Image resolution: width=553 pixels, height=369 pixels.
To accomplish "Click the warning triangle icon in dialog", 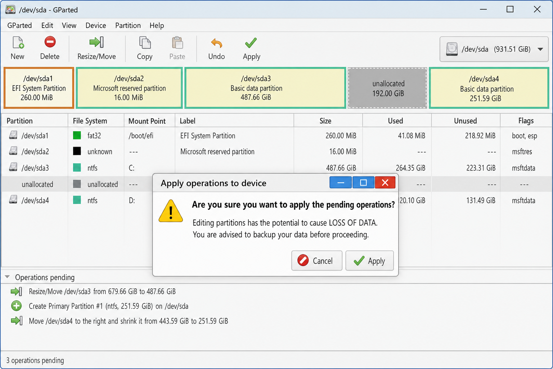I will (171, 211).
